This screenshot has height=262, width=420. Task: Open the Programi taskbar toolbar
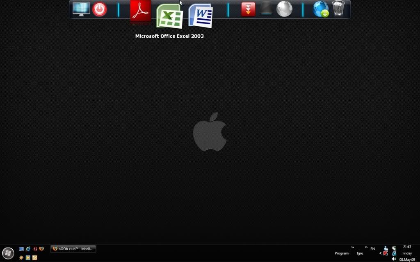pos(342,253)
